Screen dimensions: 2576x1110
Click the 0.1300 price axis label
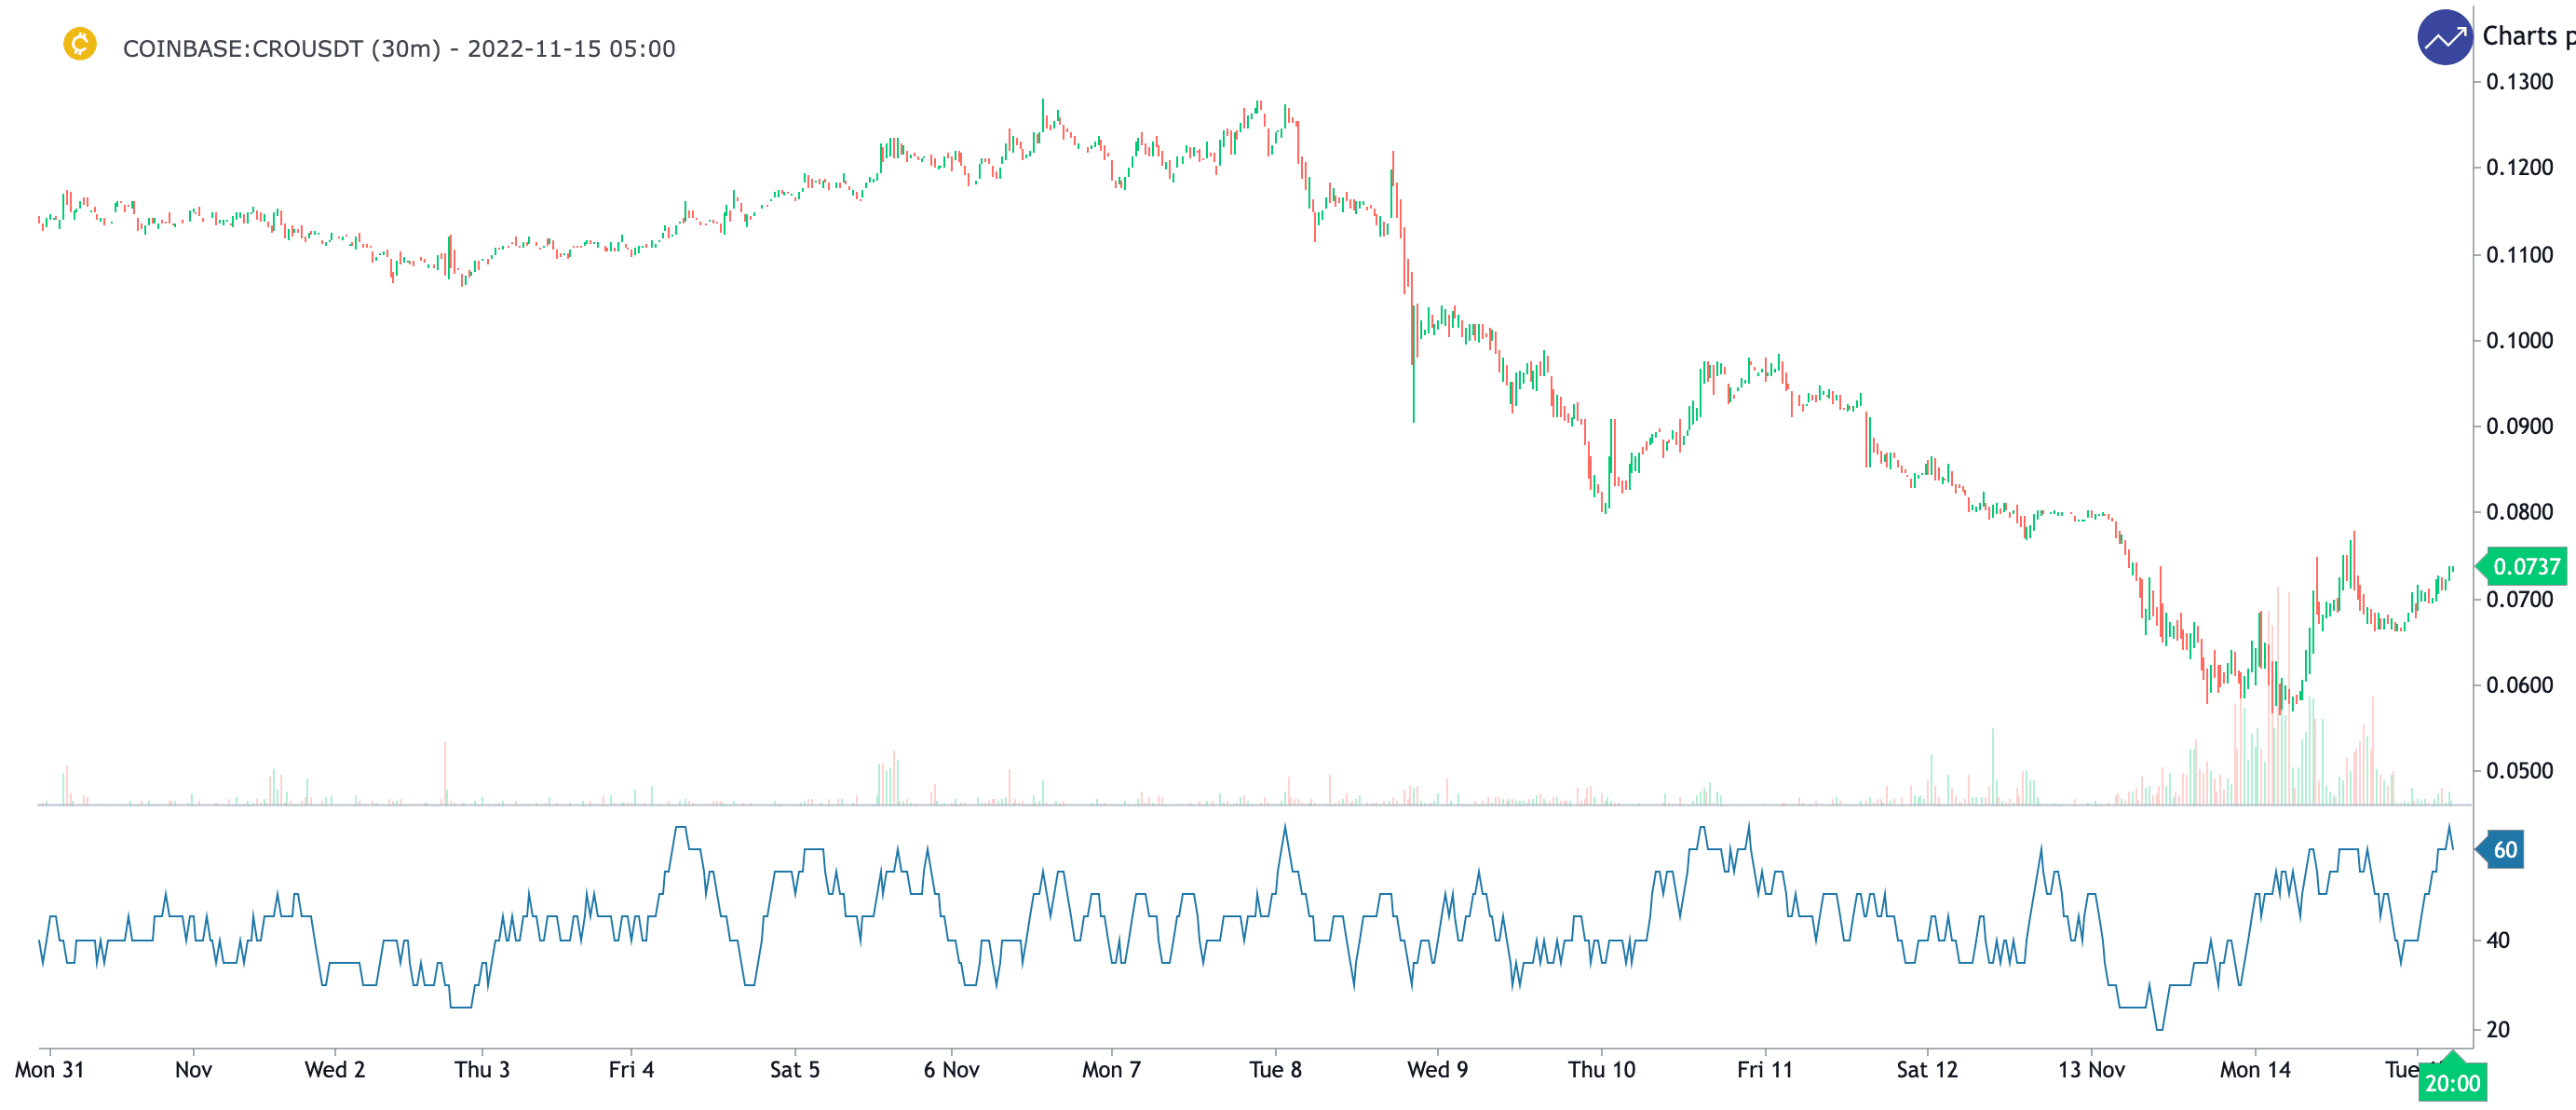tap(2519, 82)
